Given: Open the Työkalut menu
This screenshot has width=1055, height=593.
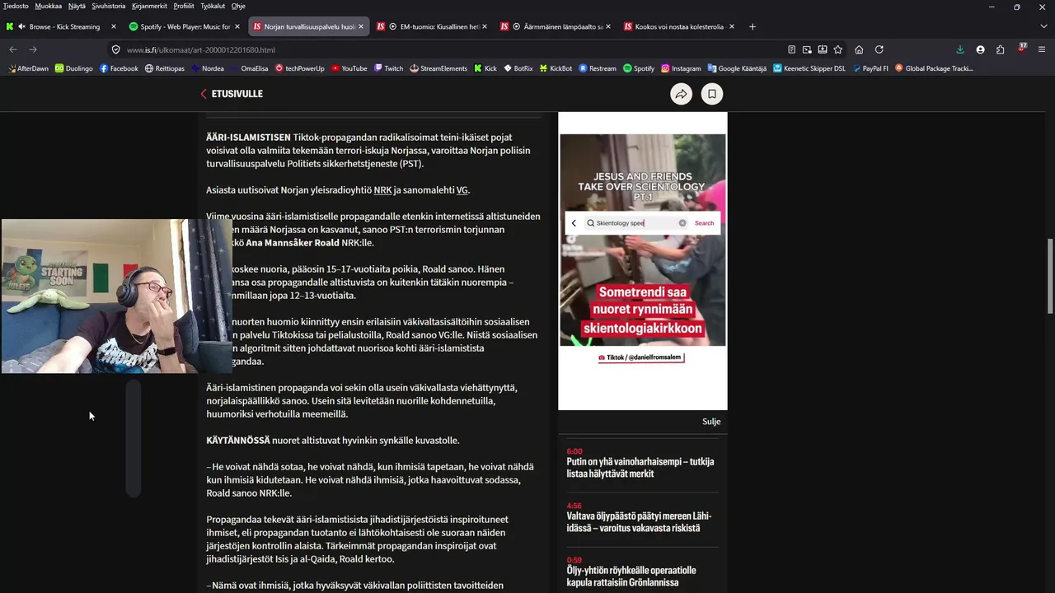Looking at the screenshot, I should click(x=213, y=6).
